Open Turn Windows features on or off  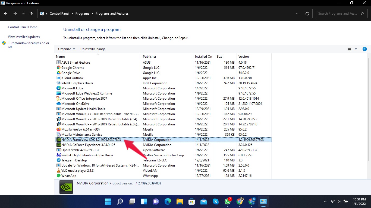pyautogui.click(x=29, y=45)
